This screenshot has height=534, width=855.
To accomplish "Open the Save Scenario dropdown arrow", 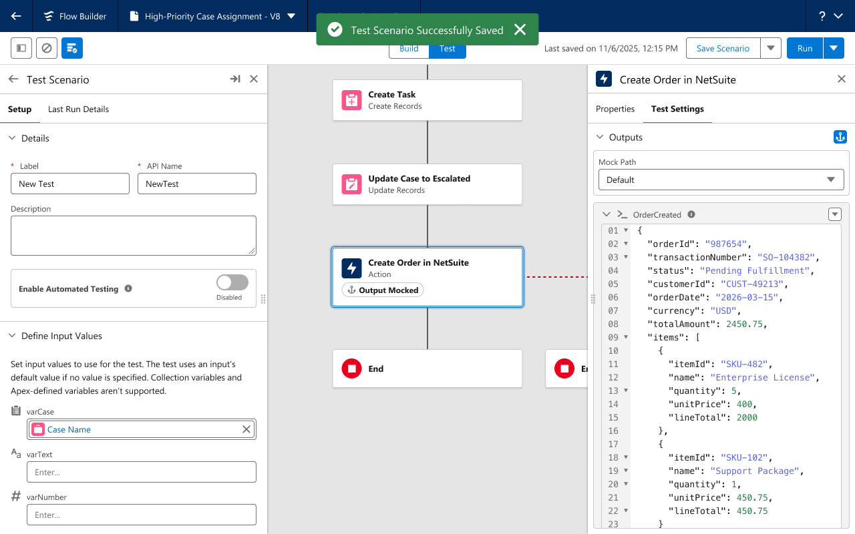I will coord(771,48).
